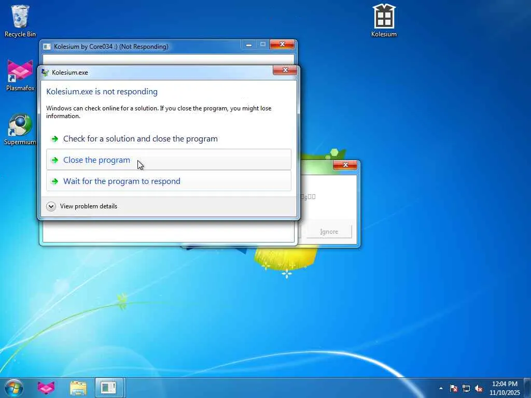
Task: Open the Supermium desktop shortcut
Action: 20,129
